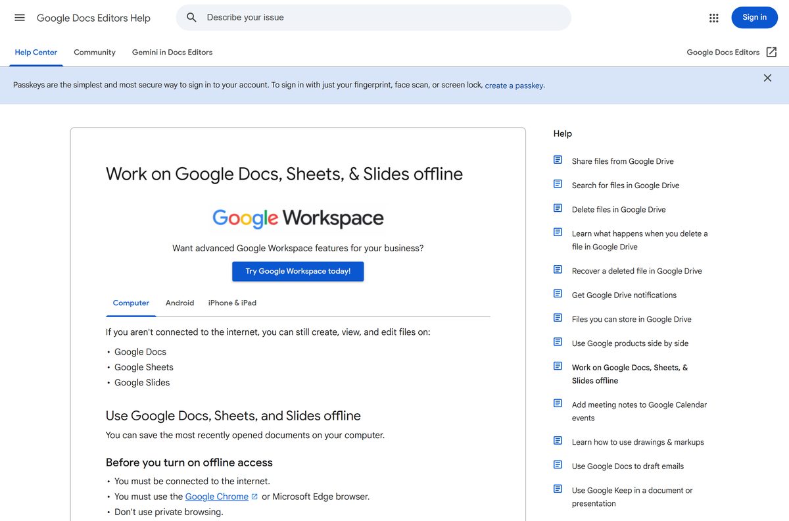Click article icon beside Learn what happens when you delete

(x=558, y=232)
